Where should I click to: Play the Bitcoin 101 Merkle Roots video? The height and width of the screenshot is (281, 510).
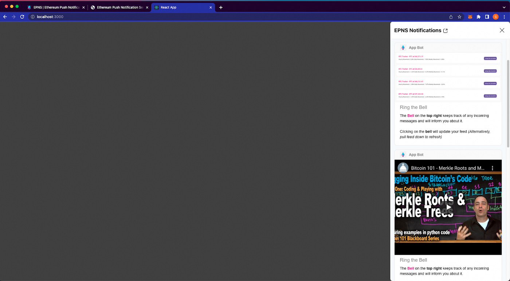(x=448, y=207)
